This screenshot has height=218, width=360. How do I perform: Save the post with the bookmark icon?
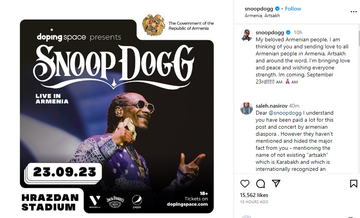point(353,184)
